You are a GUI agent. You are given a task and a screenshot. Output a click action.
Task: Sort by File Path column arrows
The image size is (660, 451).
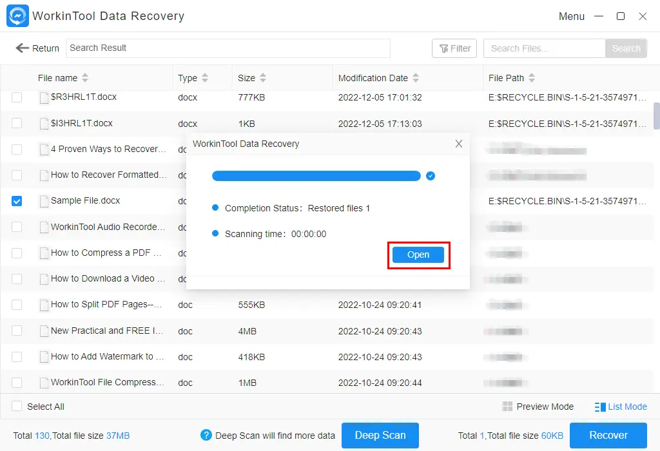pos(532,78)
